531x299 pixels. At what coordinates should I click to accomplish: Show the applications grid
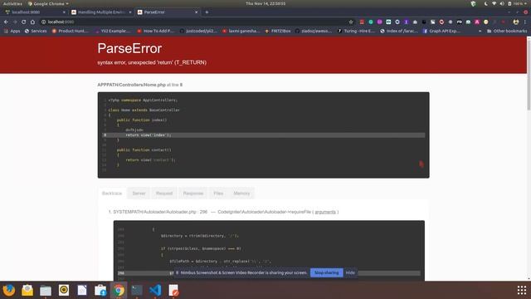522,290
